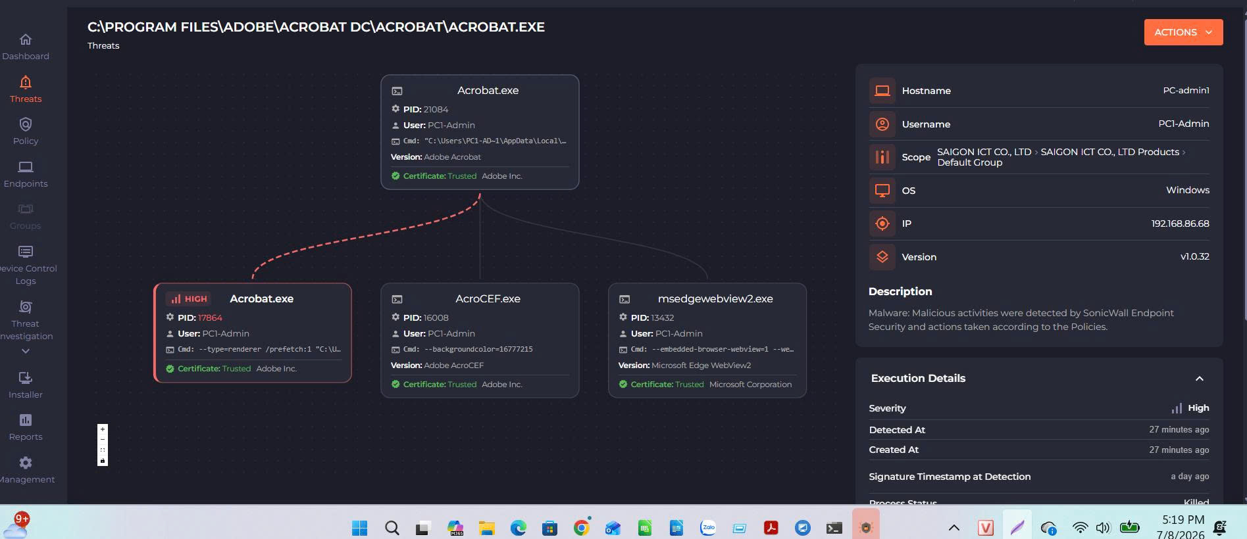
Task: Open Threat Investigation sidebar icon
Action: click(26, 307)
